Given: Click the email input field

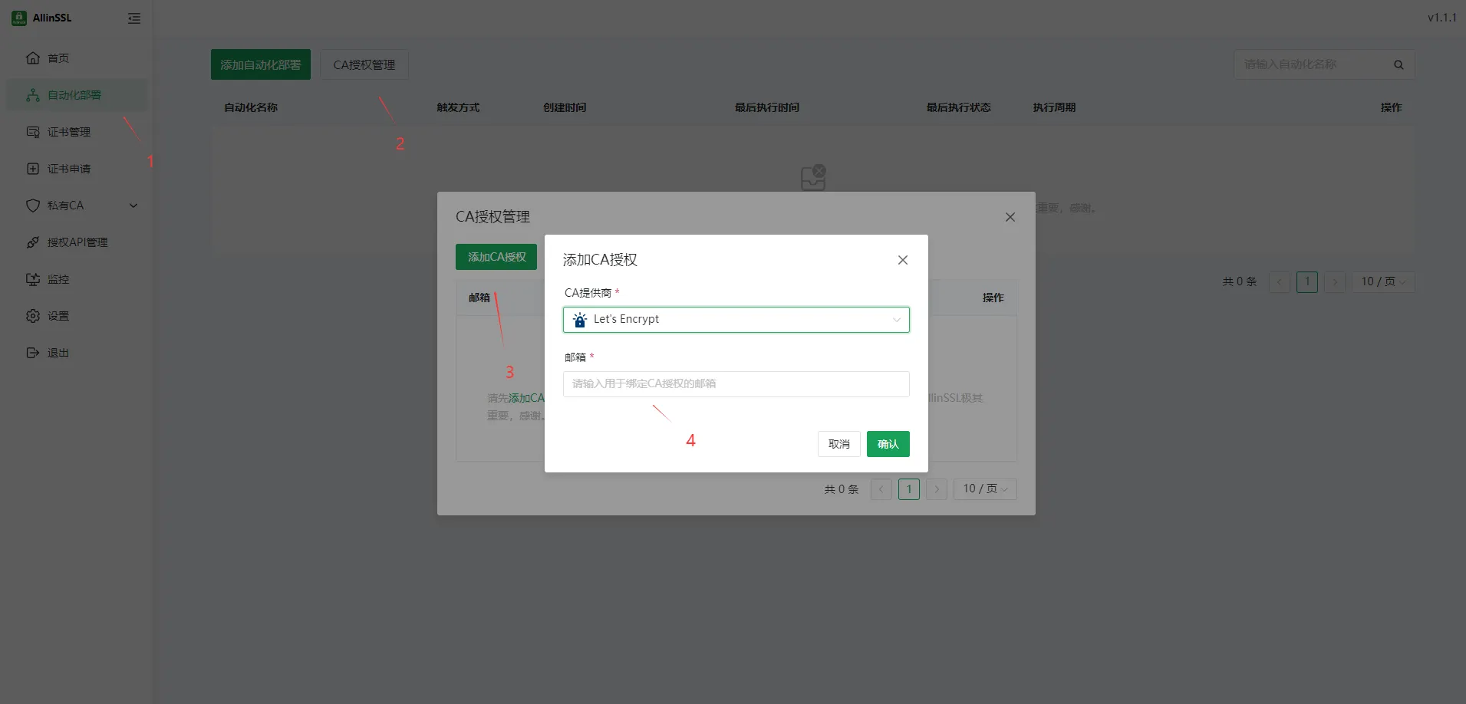Looking at the screenshot, I should (x=736, y=384).
